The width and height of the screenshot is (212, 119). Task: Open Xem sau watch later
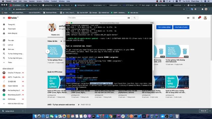point(11,49)
